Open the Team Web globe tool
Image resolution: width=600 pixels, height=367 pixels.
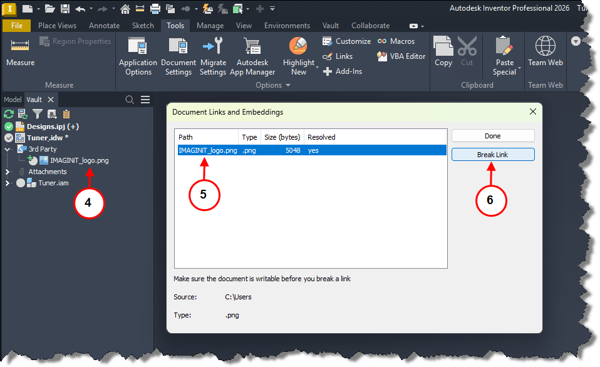tap(546, 51)
